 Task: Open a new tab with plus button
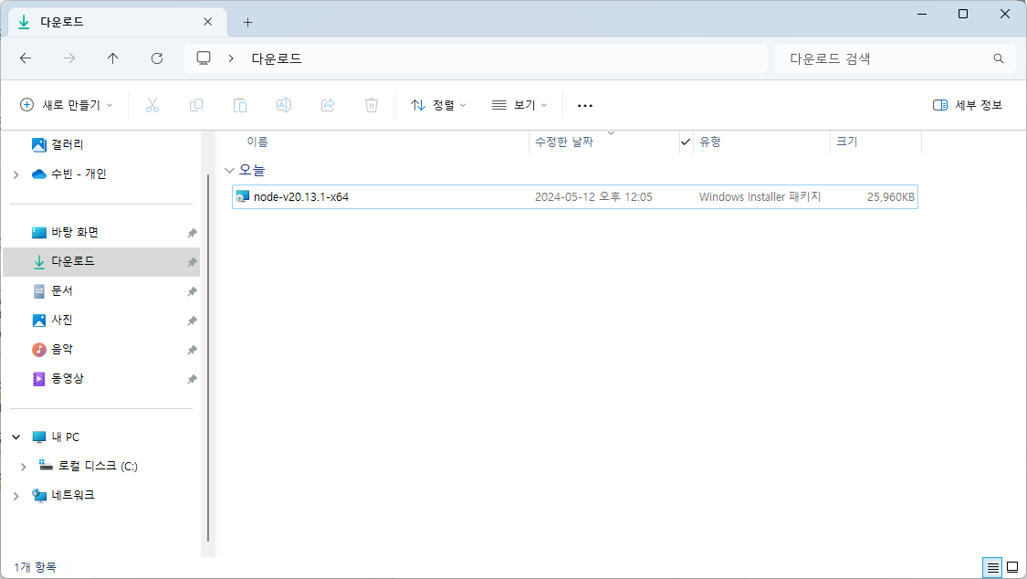point(247,22)
